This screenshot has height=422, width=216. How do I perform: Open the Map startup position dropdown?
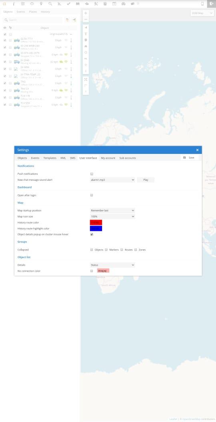[x=112, y=210]
